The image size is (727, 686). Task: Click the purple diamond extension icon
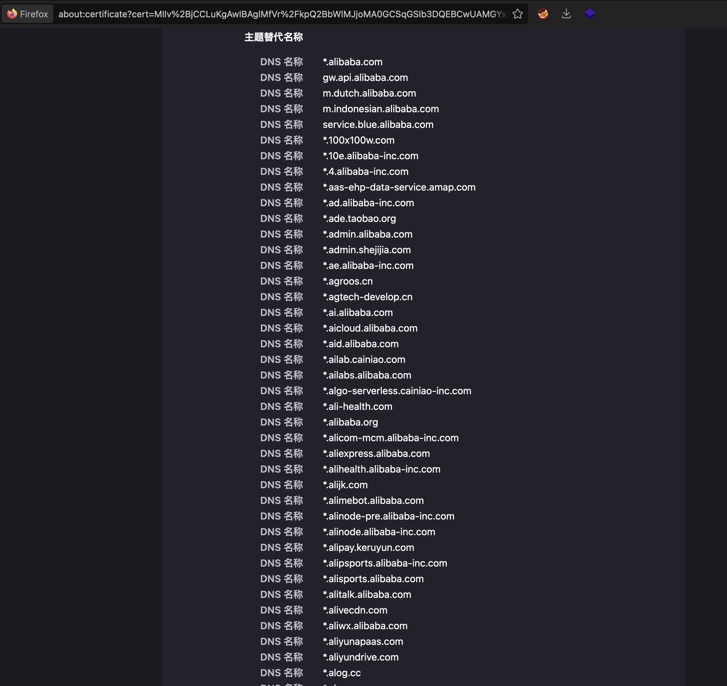[590, 14]
